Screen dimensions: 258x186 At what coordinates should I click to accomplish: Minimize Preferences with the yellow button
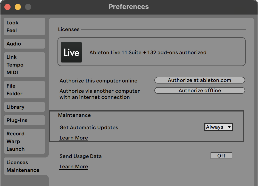18,7
